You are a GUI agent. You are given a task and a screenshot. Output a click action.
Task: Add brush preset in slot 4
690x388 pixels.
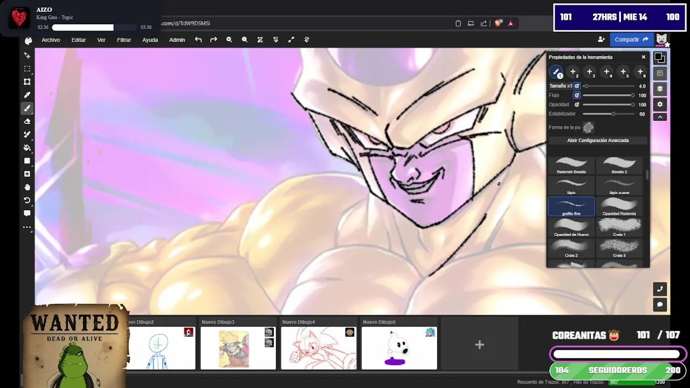point(606,72)
